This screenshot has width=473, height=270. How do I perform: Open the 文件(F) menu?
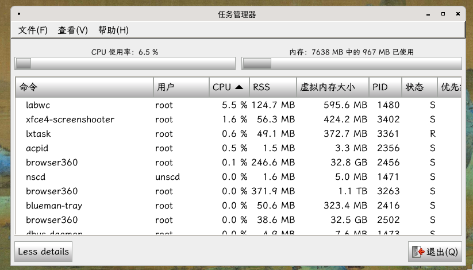(x=33, y=30)
